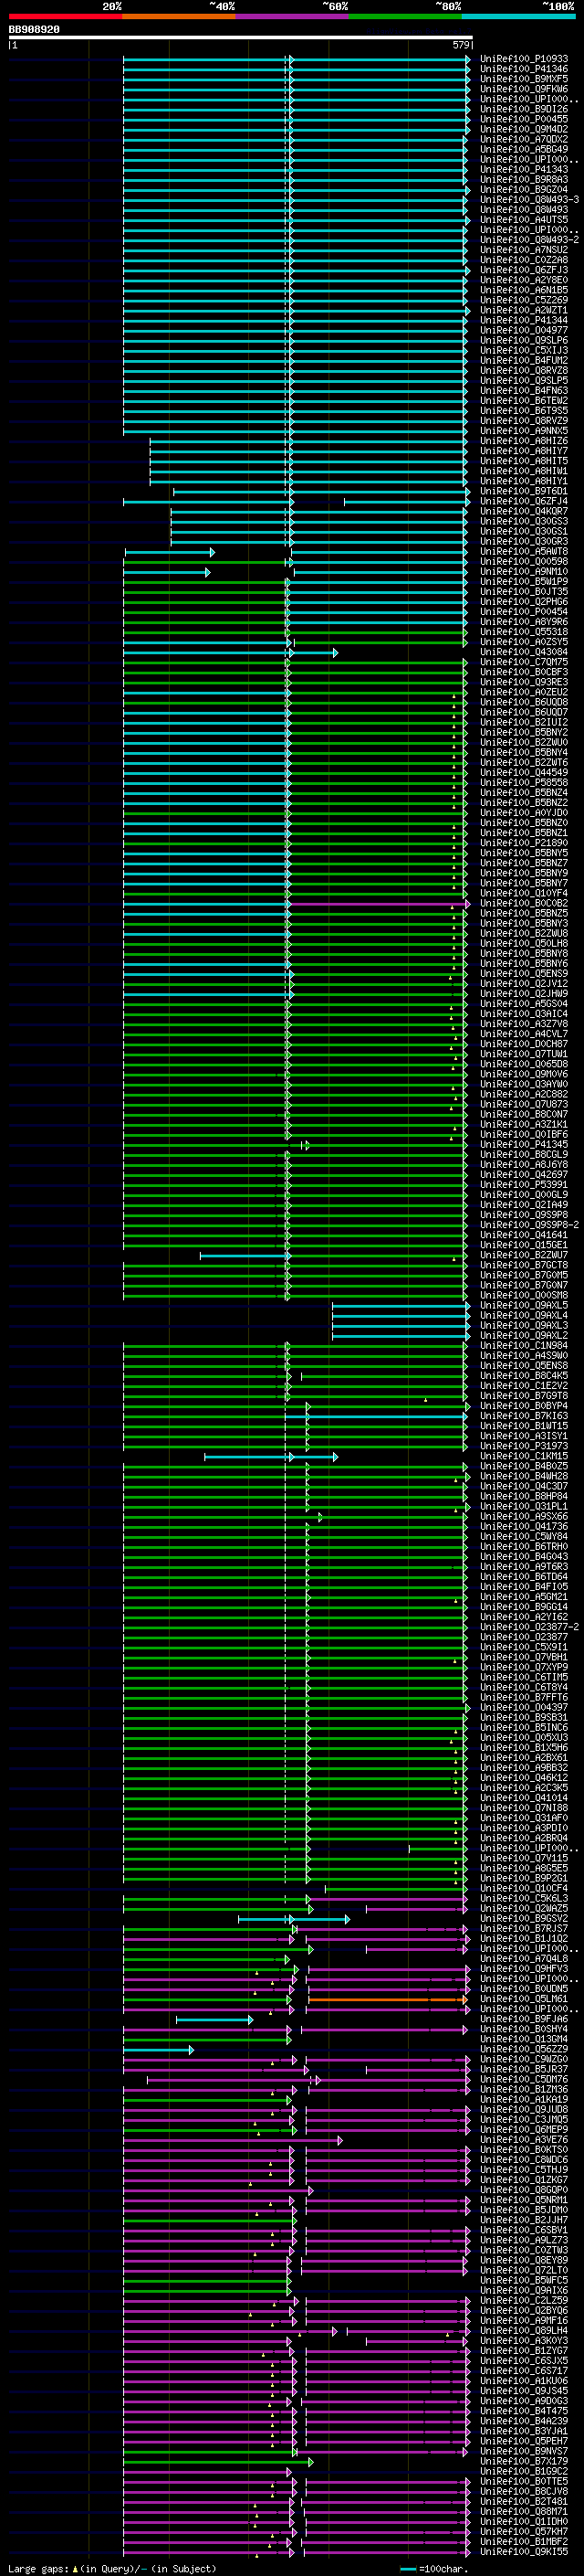Click the UniRef100_P41343 label

[x=524, y=170]
